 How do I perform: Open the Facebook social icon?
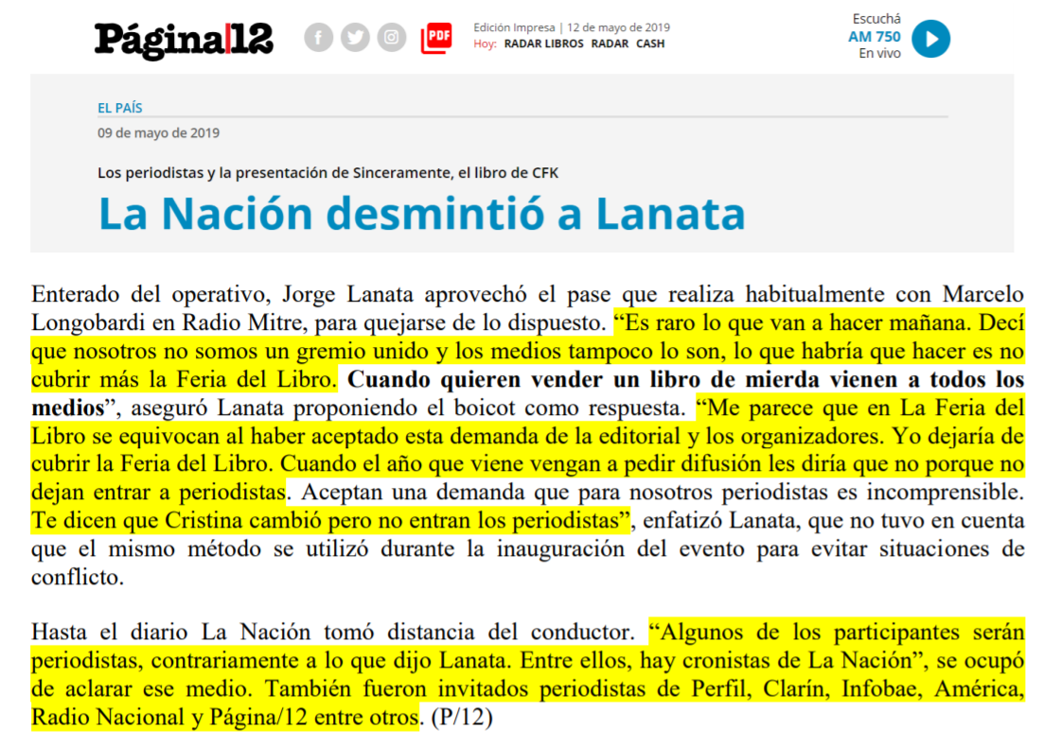pyautogui.click(x=318, y=38)
